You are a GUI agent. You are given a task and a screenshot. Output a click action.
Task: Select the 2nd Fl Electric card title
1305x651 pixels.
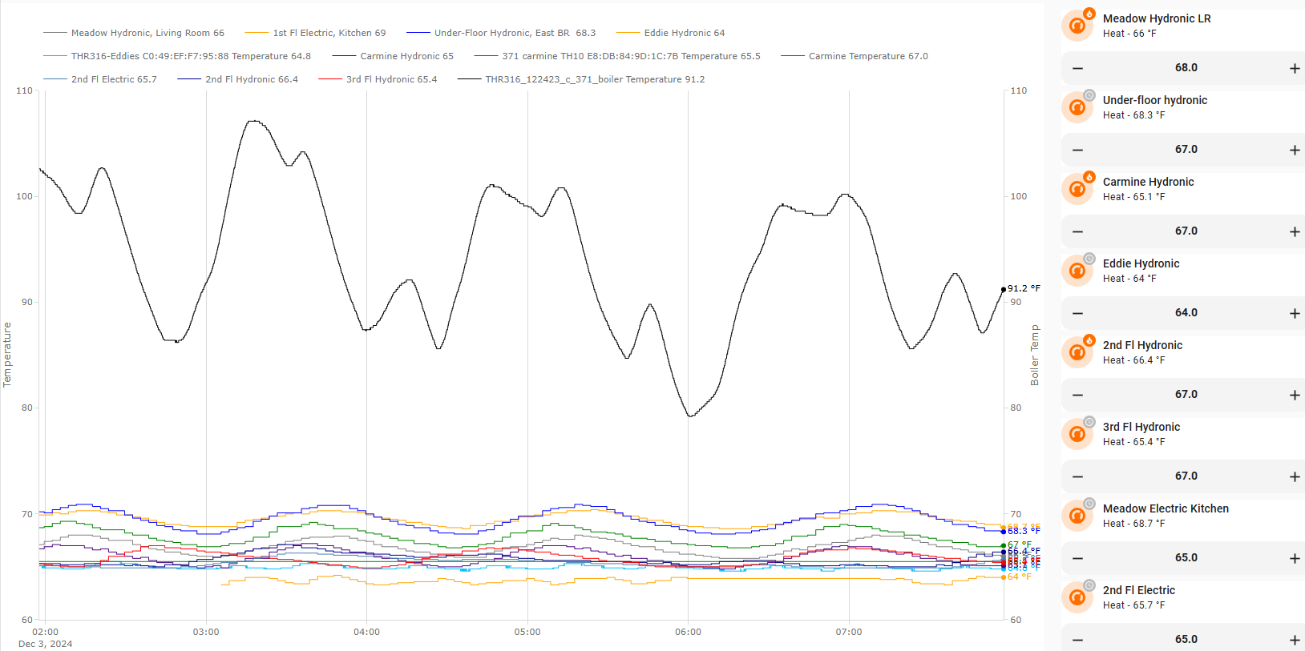tap(1139, 590)
